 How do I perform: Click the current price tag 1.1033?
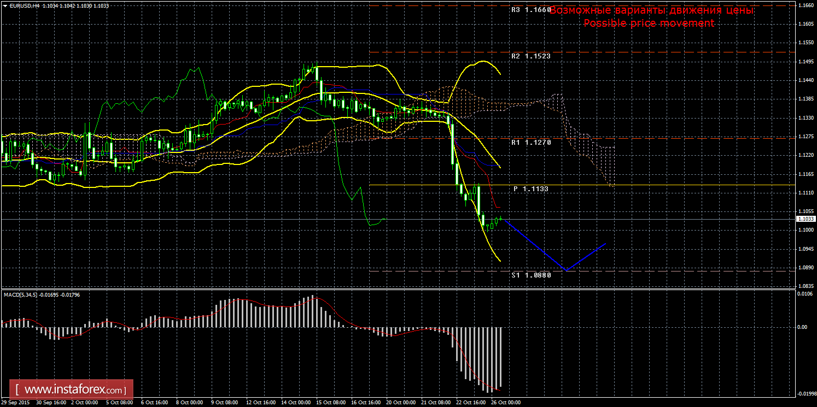(805, 219)
